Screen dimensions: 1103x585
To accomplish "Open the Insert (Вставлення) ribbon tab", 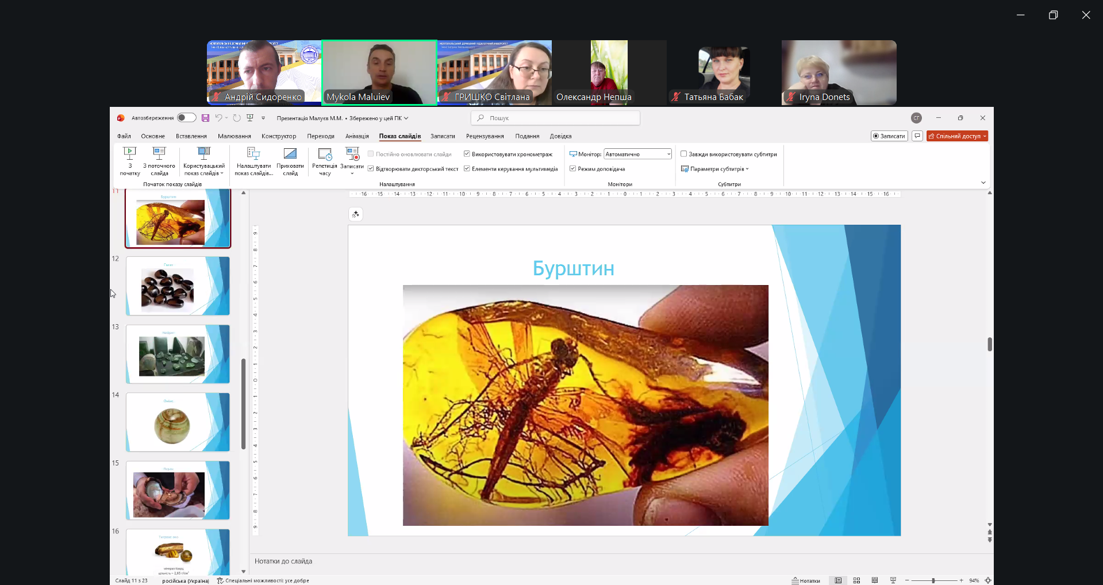I will pos(191,136).
